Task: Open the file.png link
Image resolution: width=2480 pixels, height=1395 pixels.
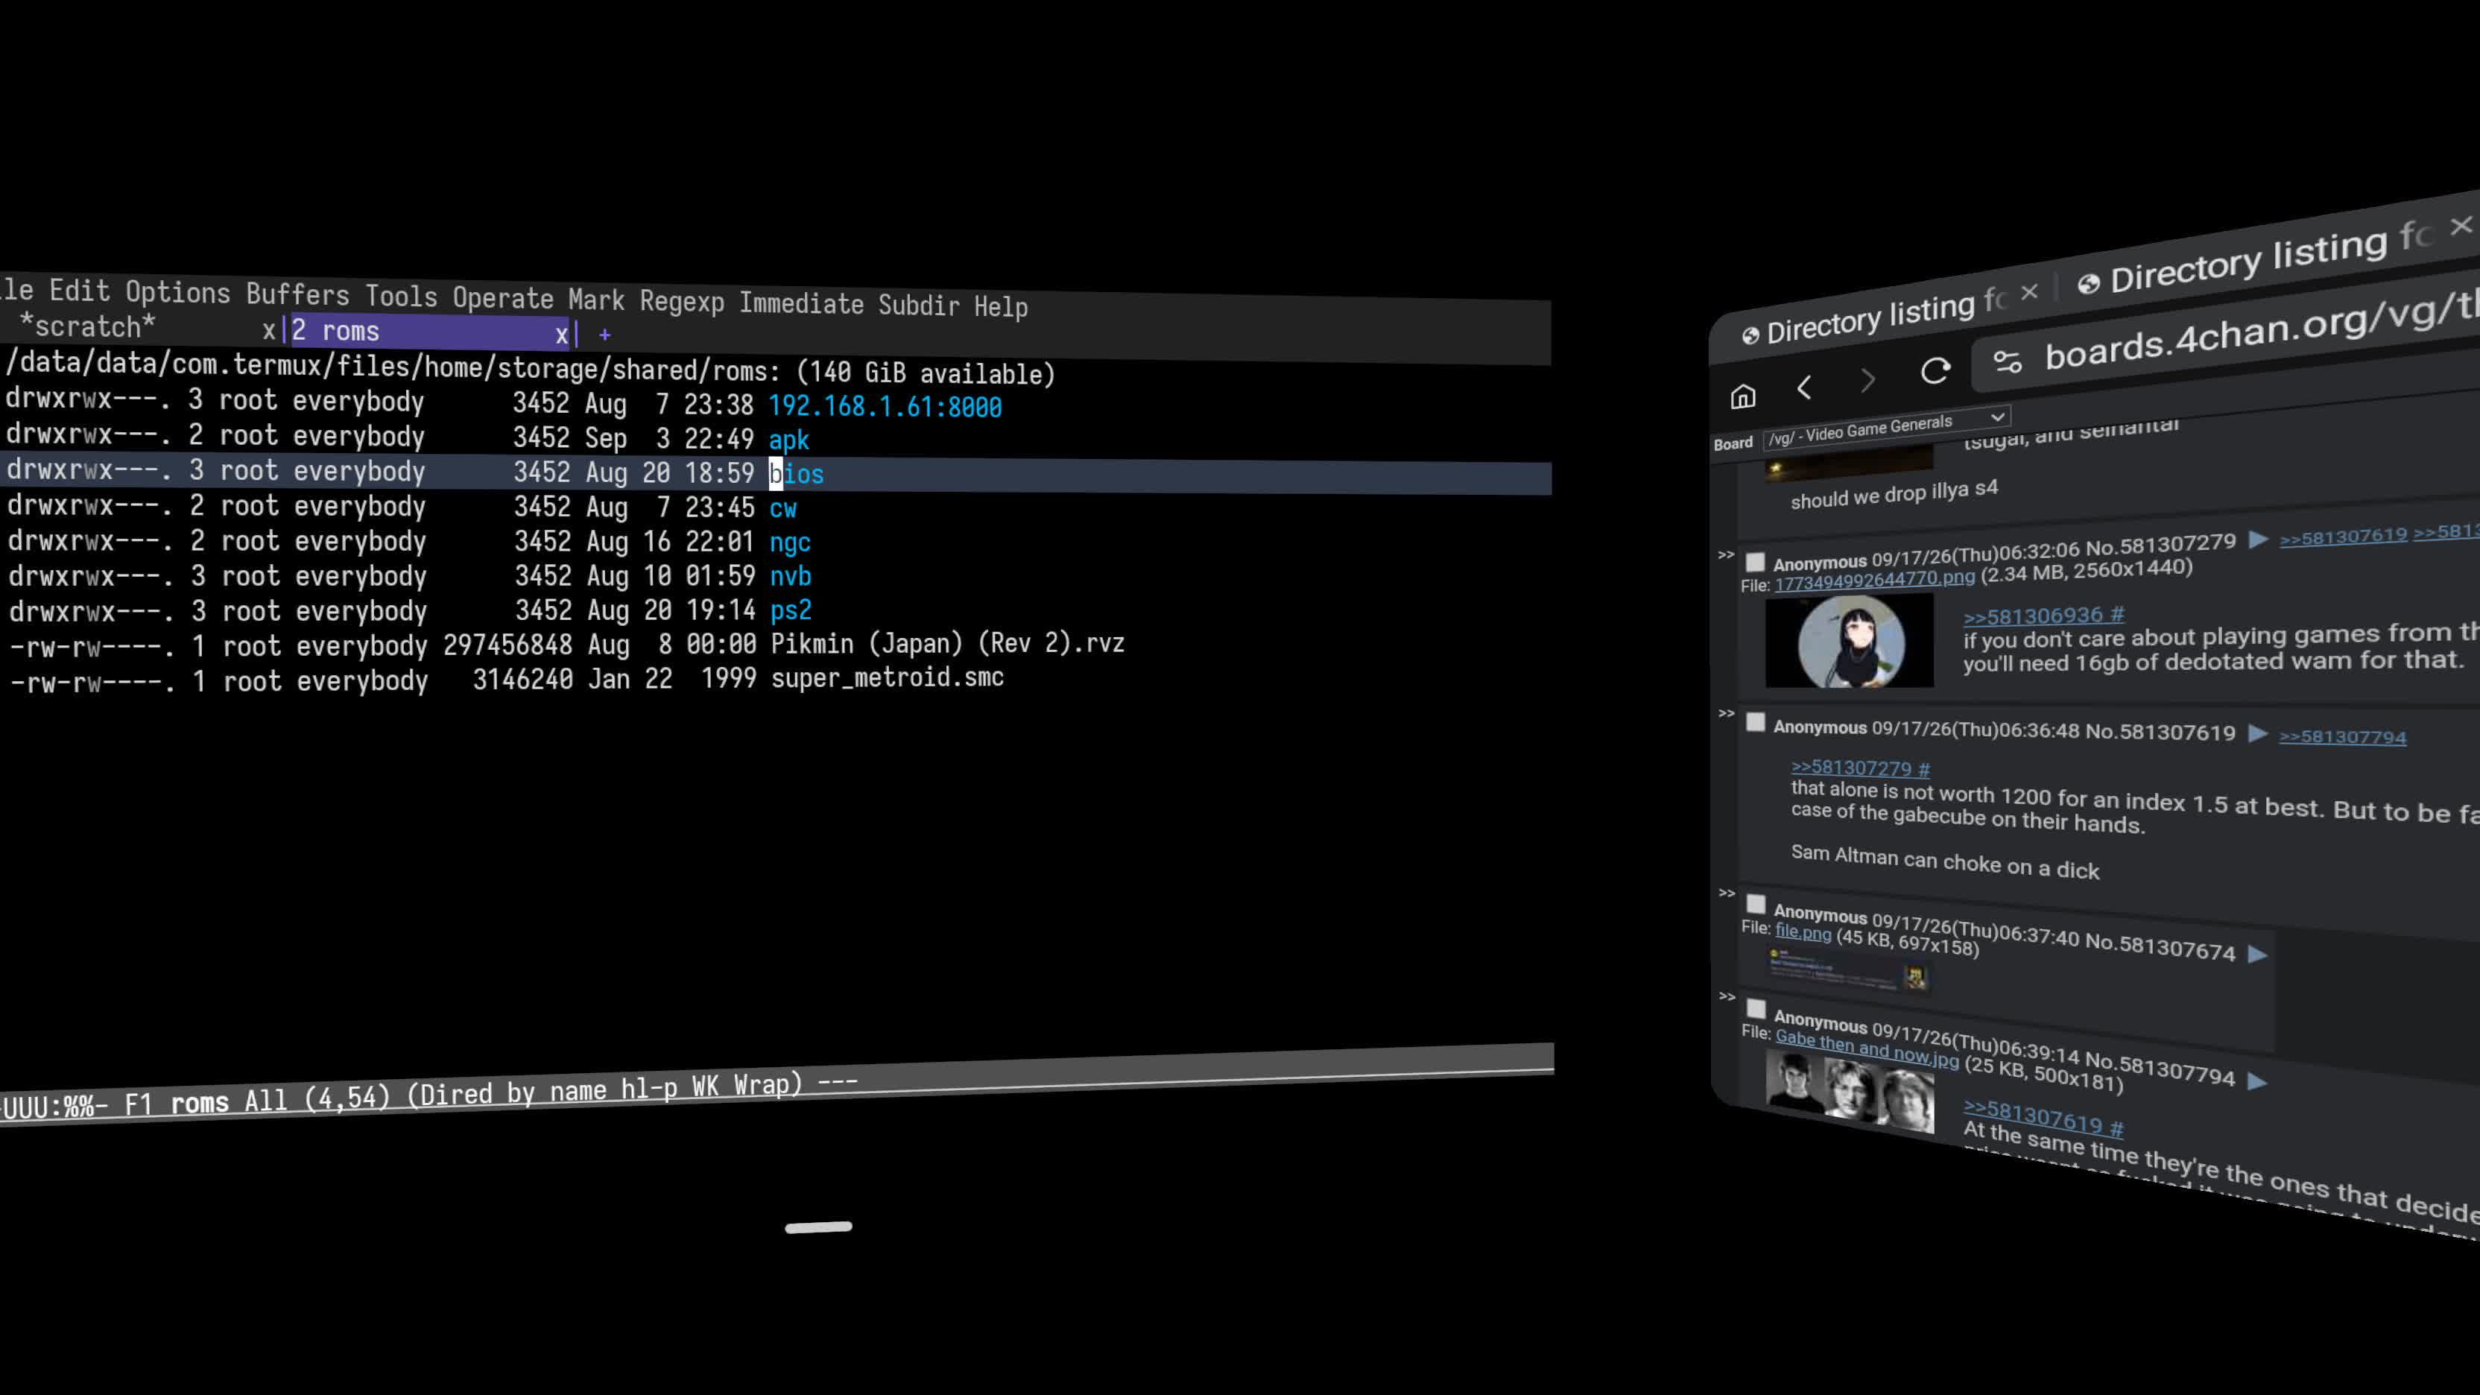Action: coord(1803,931)
